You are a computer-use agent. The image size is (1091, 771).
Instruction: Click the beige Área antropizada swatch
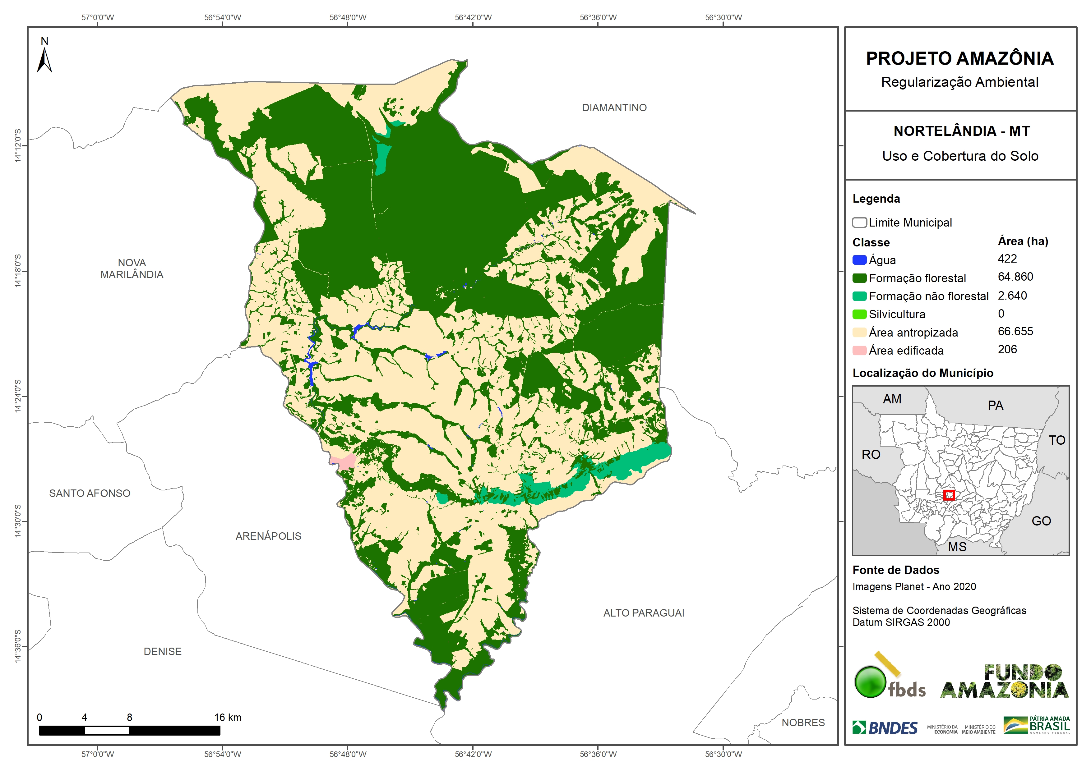859,333
